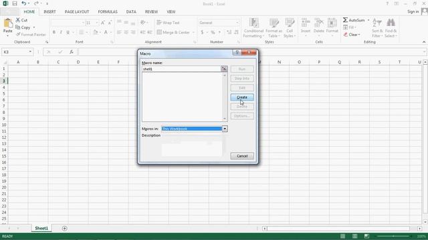Open Format as Table menu
The width and height of the screenshot is (428, 240).
pos(274,28)
